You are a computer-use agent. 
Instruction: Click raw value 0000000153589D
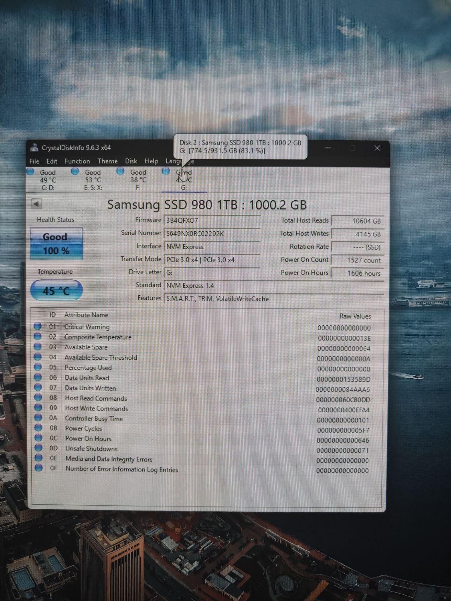point(344,379)
